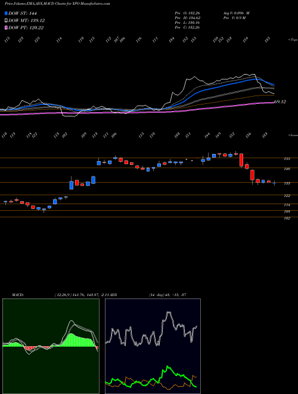The width and height of the screenshot is (298, 394).
Task: Open the green MACD histogram chart
Action: [51, 346]
